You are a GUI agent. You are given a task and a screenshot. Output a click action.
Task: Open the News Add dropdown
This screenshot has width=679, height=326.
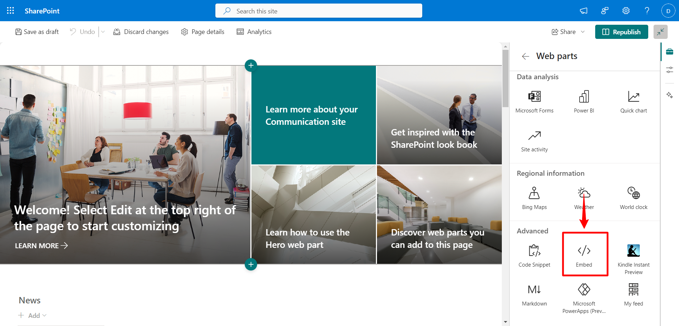coord(33,315)
